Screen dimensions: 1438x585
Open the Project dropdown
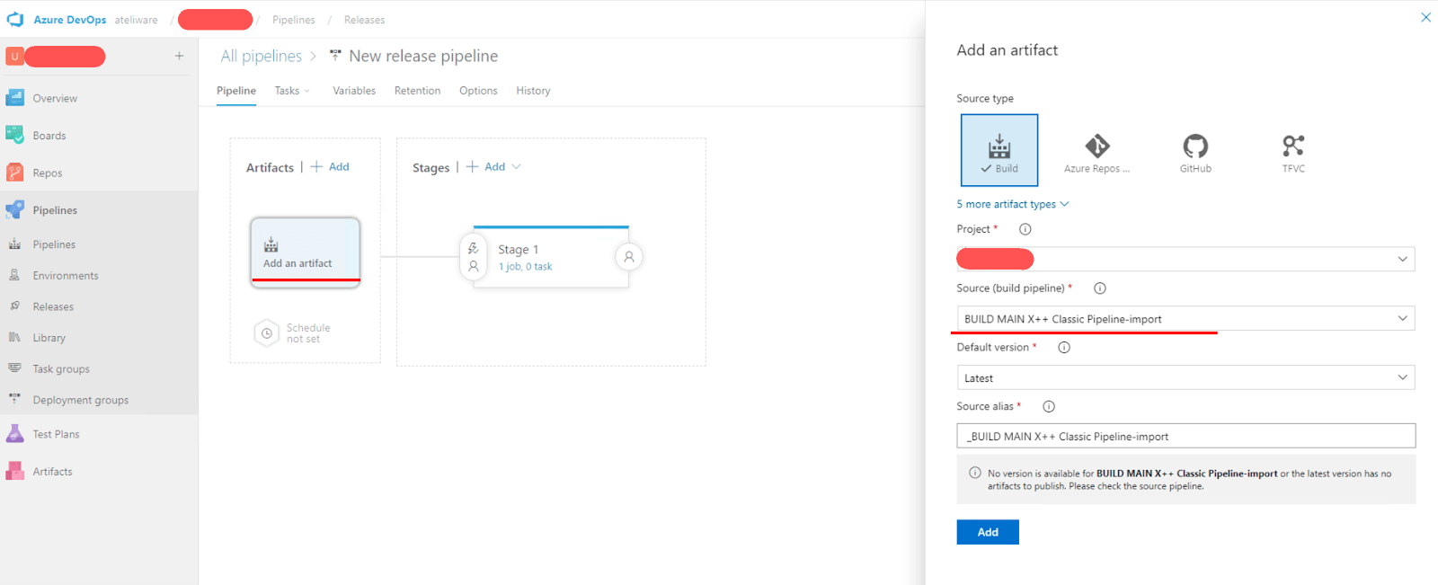(x=1185, y=259)
